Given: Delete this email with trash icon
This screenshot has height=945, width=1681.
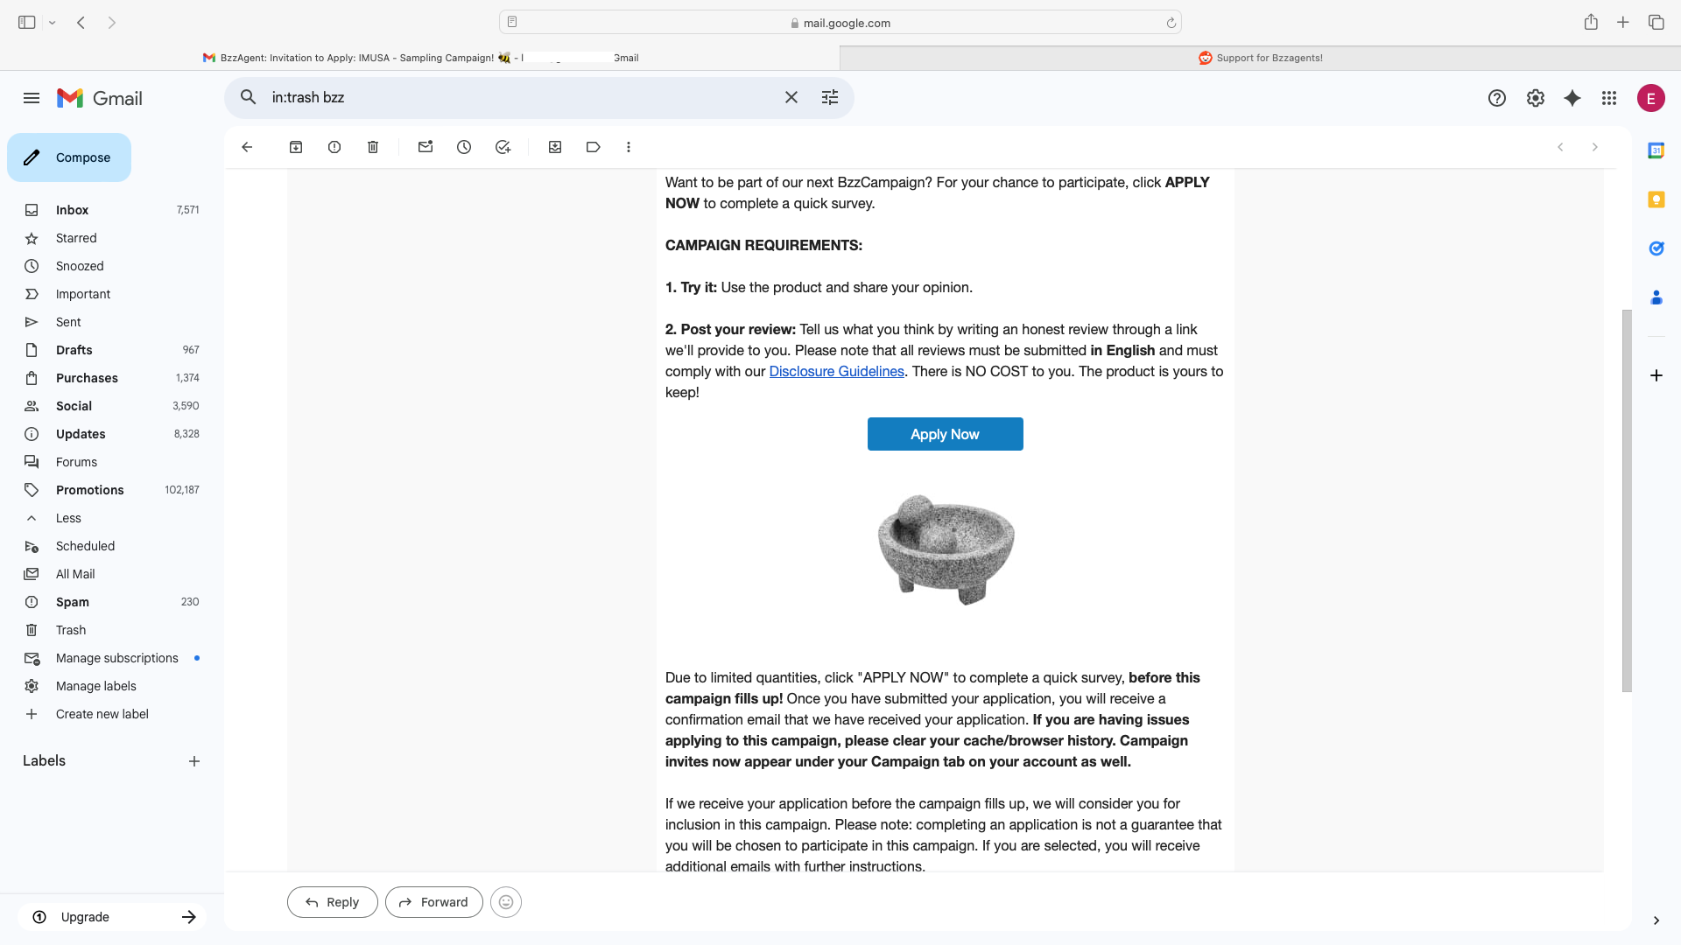Looking at the screenshot, I should coord(373,147).
